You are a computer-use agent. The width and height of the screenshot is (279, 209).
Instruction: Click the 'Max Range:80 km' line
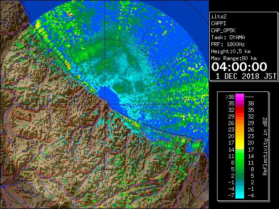click(234, 58)
